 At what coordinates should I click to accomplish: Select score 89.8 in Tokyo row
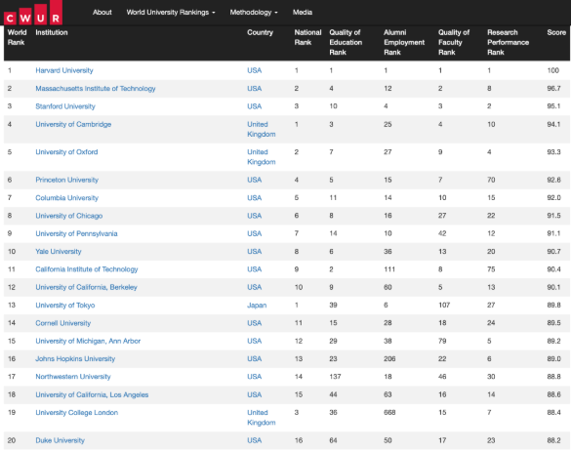553,306
